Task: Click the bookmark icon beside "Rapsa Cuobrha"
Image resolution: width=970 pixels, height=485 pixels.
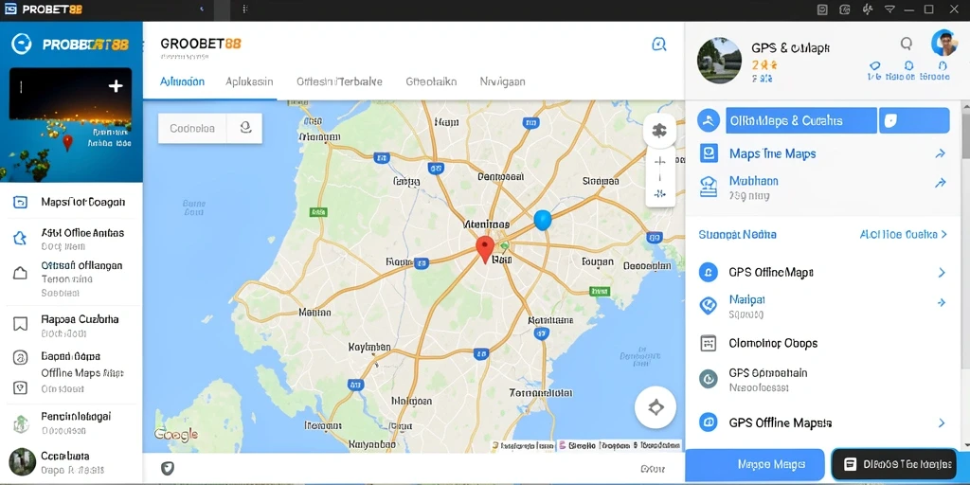Action: 21,324
